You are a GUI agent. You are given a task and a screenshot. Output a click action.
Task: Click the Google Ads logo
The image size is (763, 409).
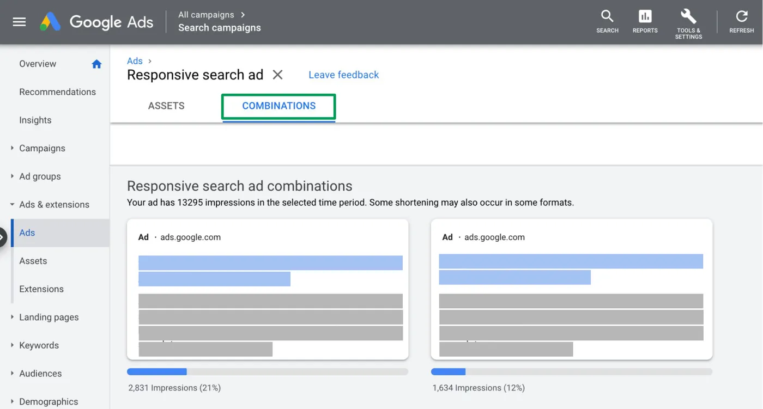96,22
